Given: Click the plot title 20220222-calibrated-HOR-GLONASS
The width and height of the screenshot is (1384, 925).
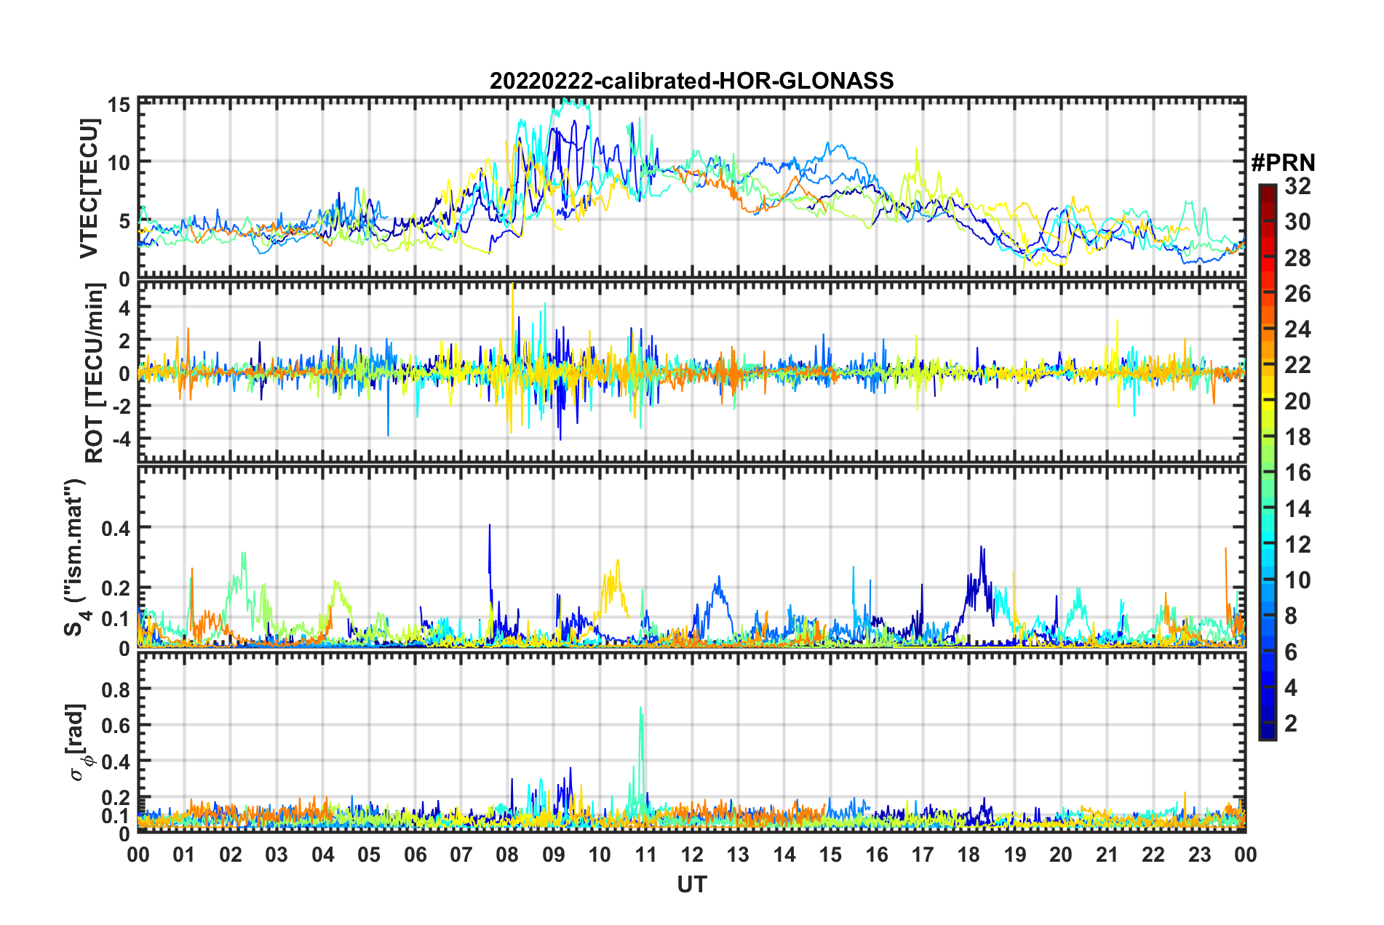Looking at the screenshot, I should (x=691, y=81).
